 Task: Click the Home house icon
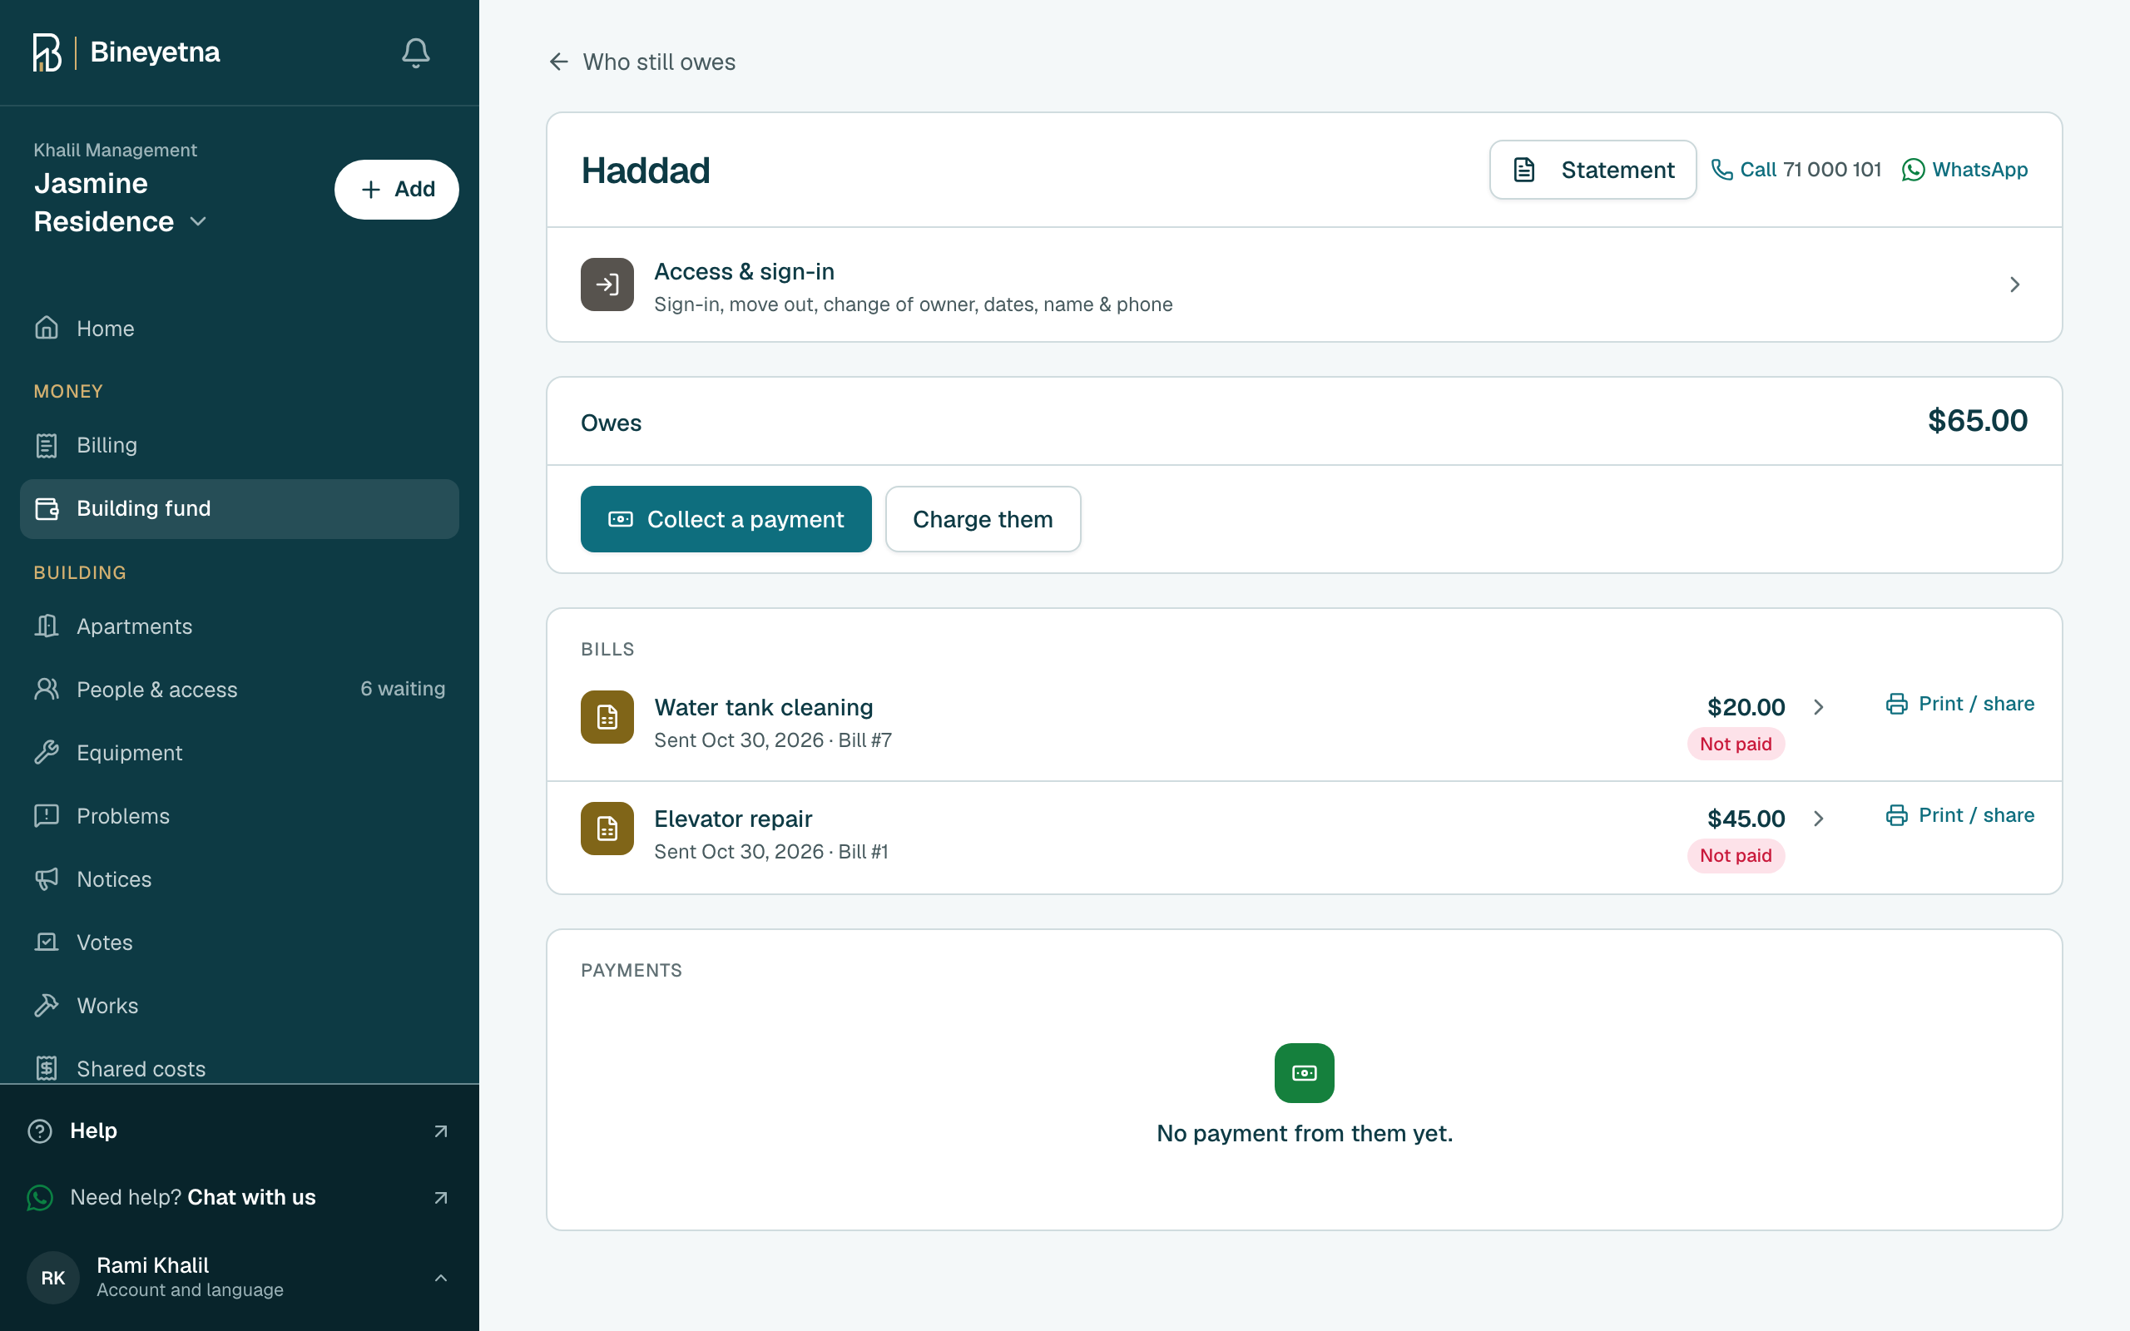point(47,329)
